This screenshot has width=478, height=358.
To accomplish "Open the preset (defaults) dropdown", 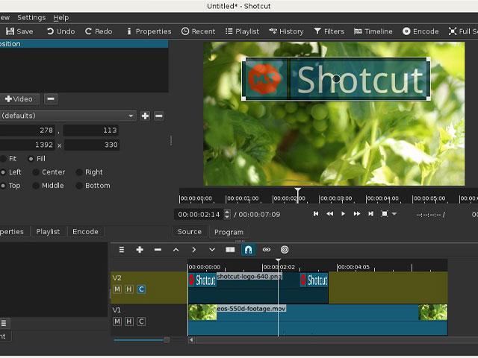I will pos(67,116).
